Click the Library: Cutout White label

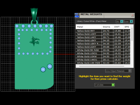coord(92,21)
